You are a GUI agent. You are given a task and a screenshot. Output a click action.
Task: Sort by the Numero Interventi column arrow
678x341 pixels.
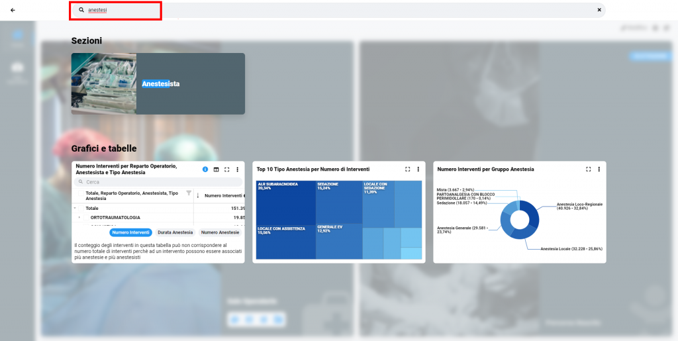coord(198,195)
